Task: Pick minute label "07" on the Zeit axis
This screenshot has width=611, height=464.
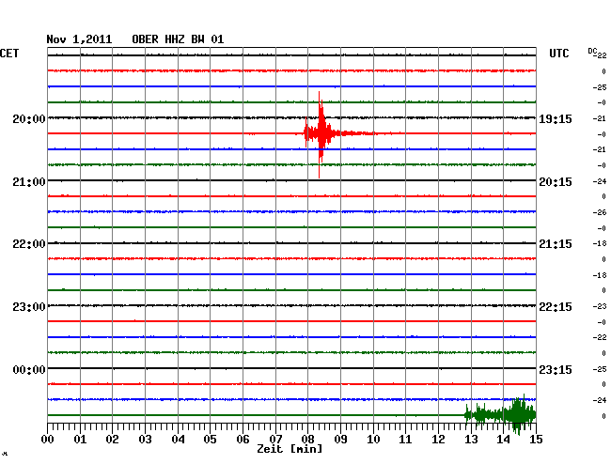Action: tap(275, 439)
